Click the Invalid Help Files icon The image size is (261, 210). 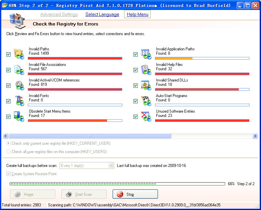coord(146,70)
